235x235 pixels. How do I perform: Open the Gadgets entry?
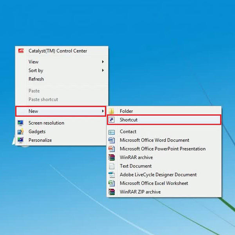pos(61,132)
